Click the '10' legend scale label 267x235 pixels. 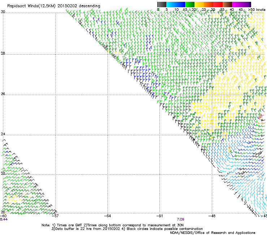point(176,10)
